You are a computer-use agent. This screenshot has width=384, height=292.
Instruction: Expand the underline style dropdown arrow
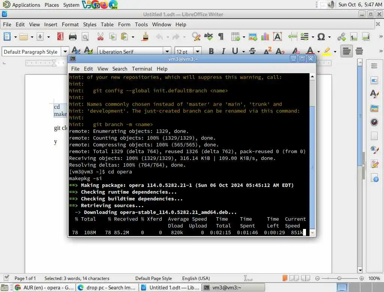(243, 51)
